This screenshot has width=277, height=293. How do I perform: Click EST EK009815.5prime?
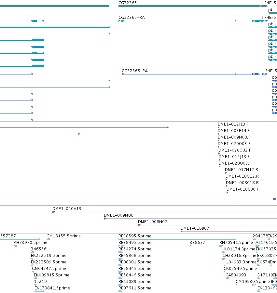pos(52,275)
